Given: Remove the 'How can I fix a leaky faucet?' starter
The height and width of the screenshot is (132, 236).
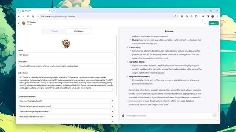Looking at the screenshot, I should tap(112, 101).
